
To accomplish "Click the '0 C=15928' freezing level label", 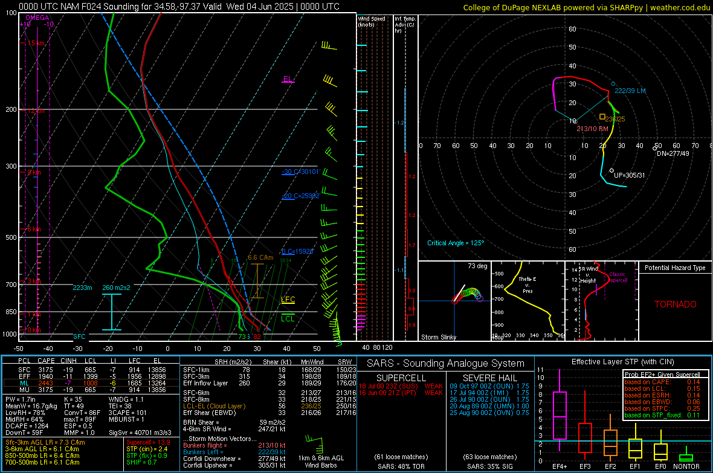I will [297, 251].
